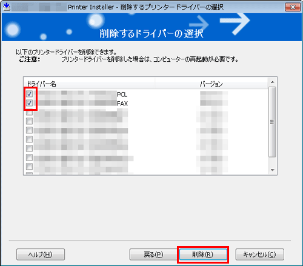Click the 削除(R) delete button

pyautogui.click(x=203, y=254)
